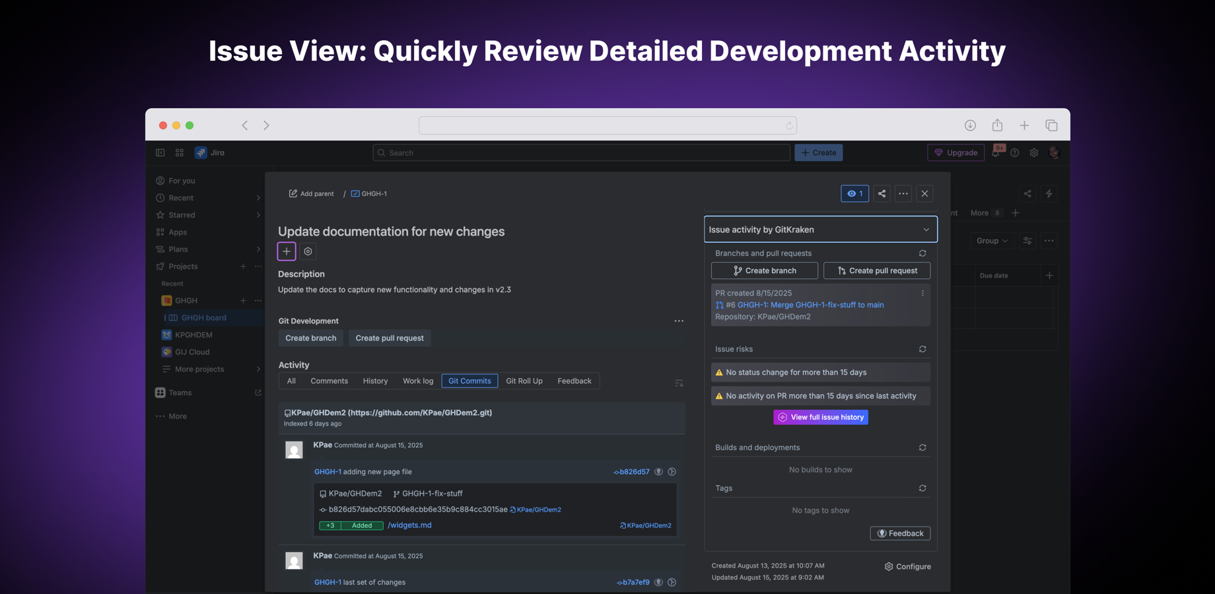
Task: Click Create branch in the GitKraken panel
Action: 765,271
